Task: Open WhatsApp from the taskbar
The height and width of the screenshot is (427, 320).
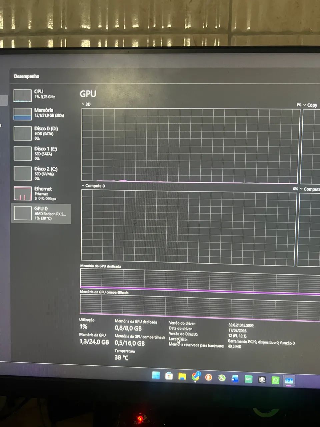Action: 275,380
